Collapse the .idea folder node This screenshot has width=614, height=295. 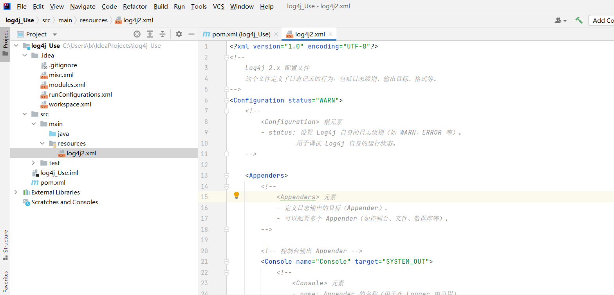click(x=25, y=56)
